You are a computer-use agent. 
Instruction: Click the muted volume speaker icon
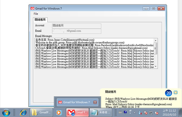(x=156, y=112)
